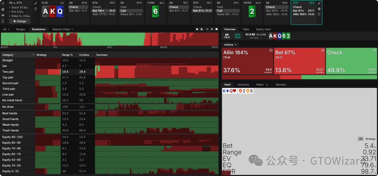Click the save icon in left sidebar
This screenshot has height=176, width=378.
click(3, 9)
